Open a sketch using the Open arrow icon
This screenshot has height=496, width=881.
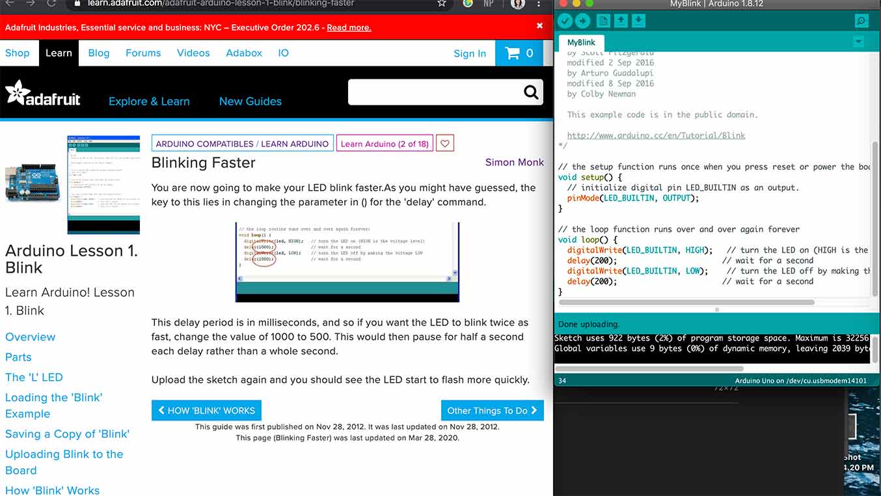pyautogui.click(x=621, y=21)
